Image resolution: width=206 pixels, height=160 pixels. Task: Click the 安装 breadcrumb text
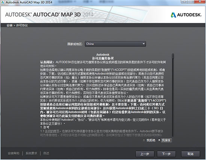click(x=10, y=26)
